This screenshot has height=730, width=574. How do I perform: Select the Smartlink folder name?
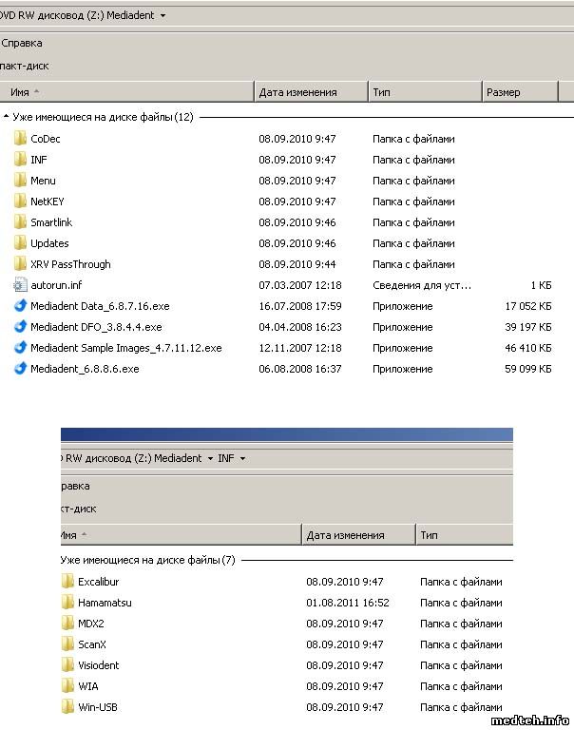click(x=51, y=222)
